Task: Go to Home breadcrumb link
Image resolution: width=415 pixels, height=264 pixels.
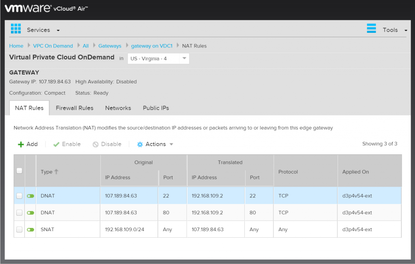Action: (x=16, y=46)
